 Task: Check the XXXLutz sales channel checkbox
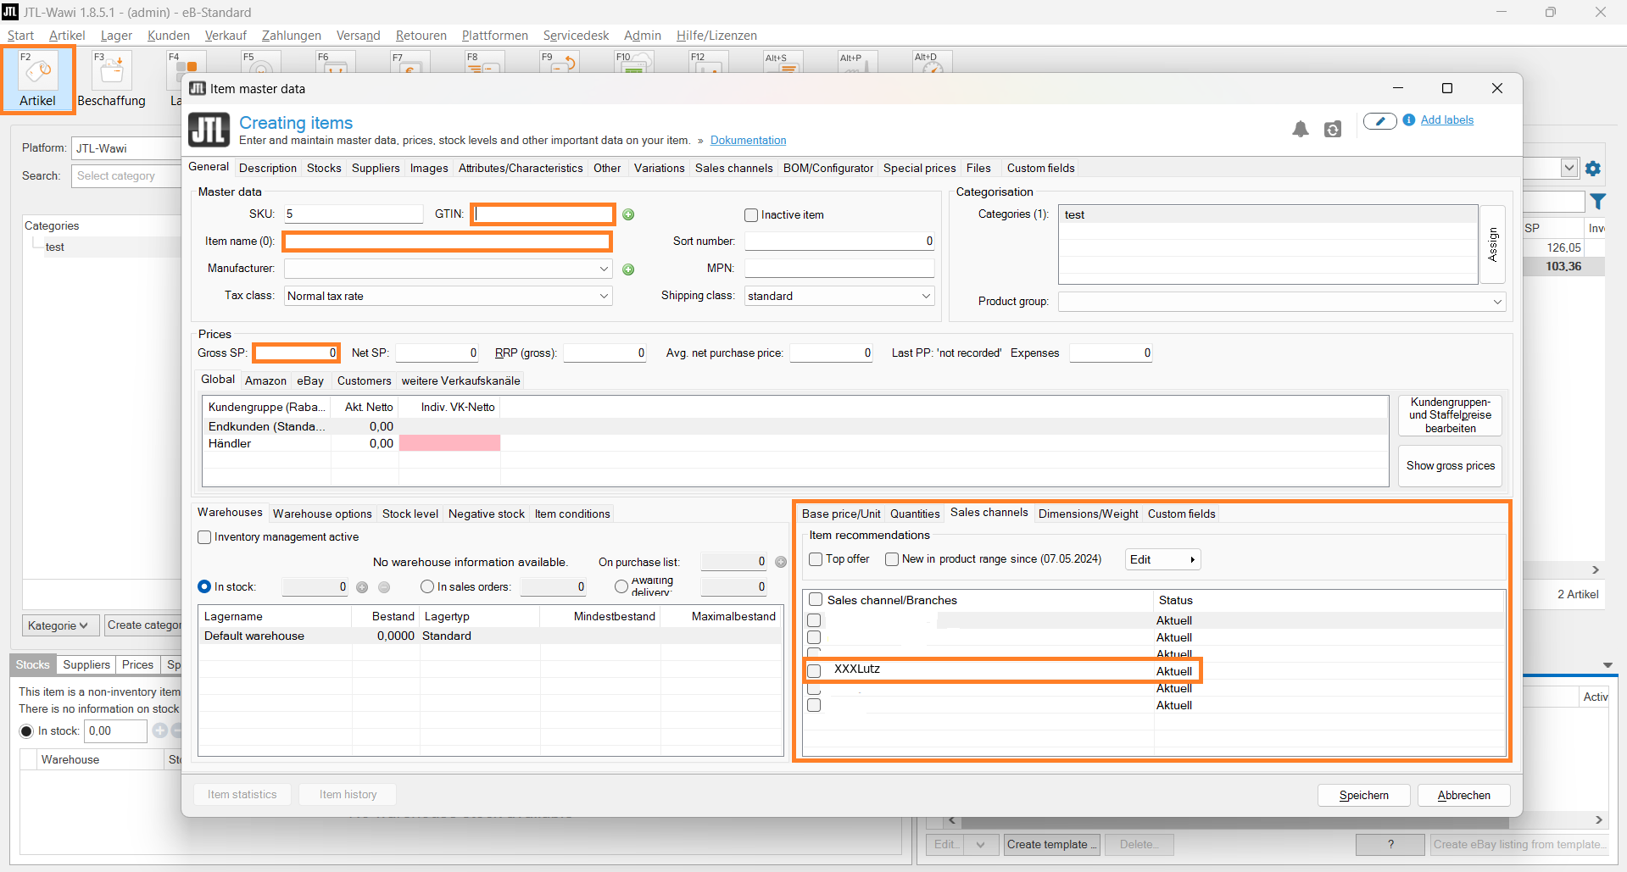815,671
